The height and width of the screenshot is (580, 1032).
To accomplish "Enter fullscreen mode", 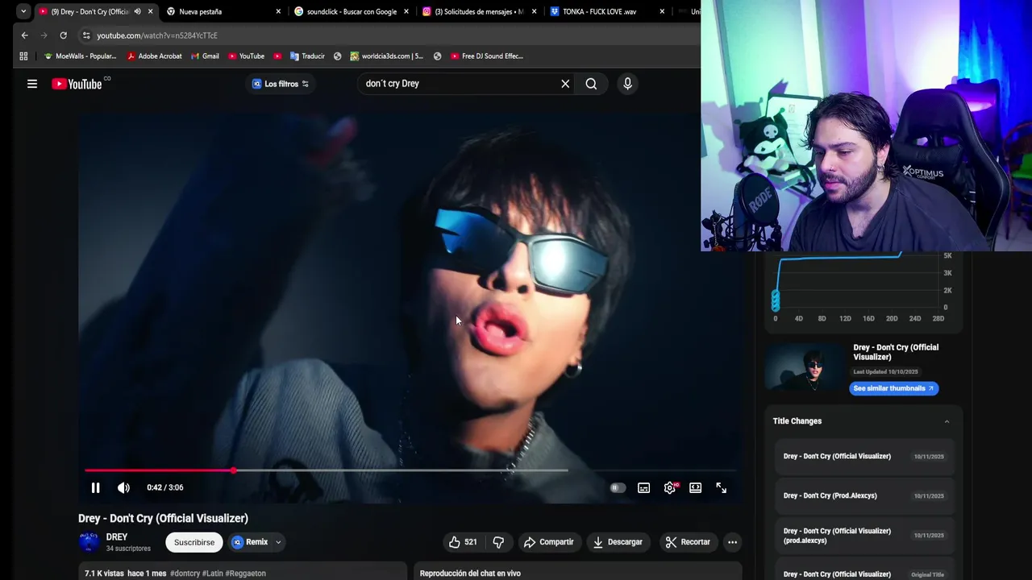I will coord(722,487).
